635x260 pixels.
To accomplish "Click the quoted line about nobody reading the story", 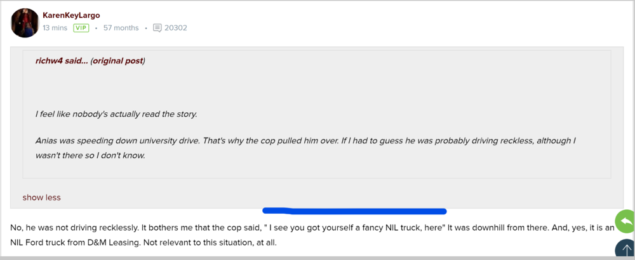I will tap(116, 114).
